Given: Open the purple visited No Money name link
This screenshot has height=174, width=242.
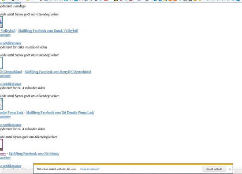Looking at the screenshot, I should [x=3, y=154].
